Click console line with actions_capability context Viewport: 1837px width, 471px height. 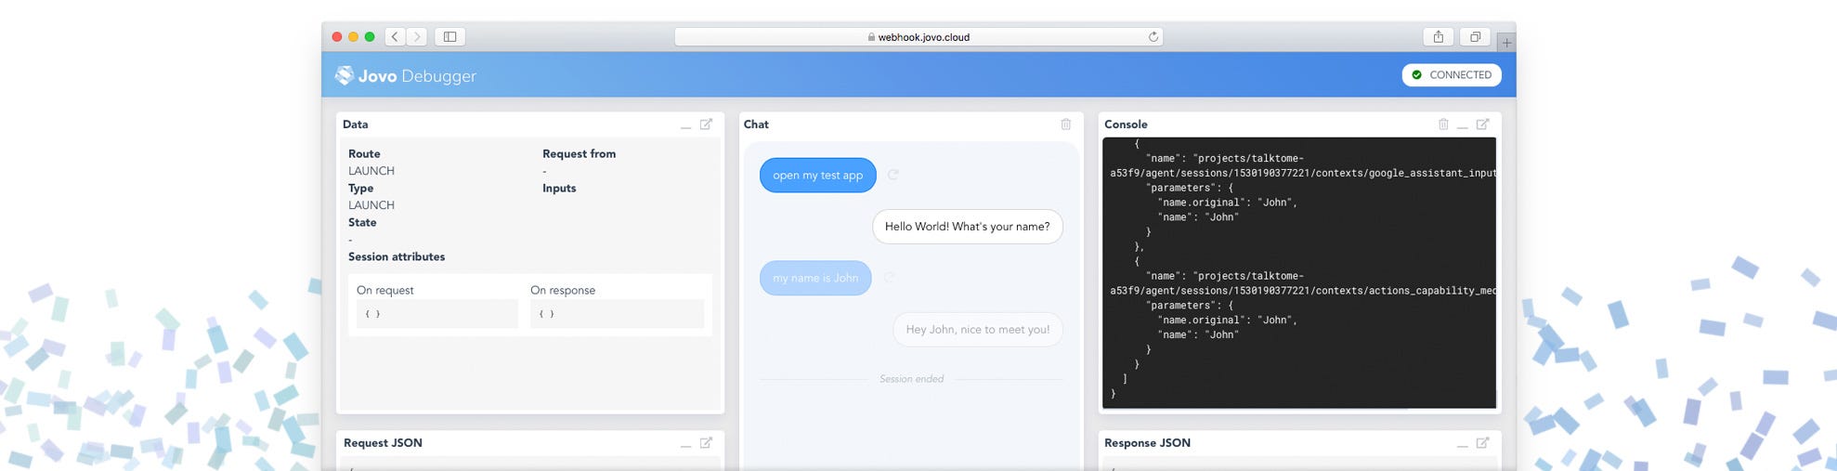pos(1303,291)
